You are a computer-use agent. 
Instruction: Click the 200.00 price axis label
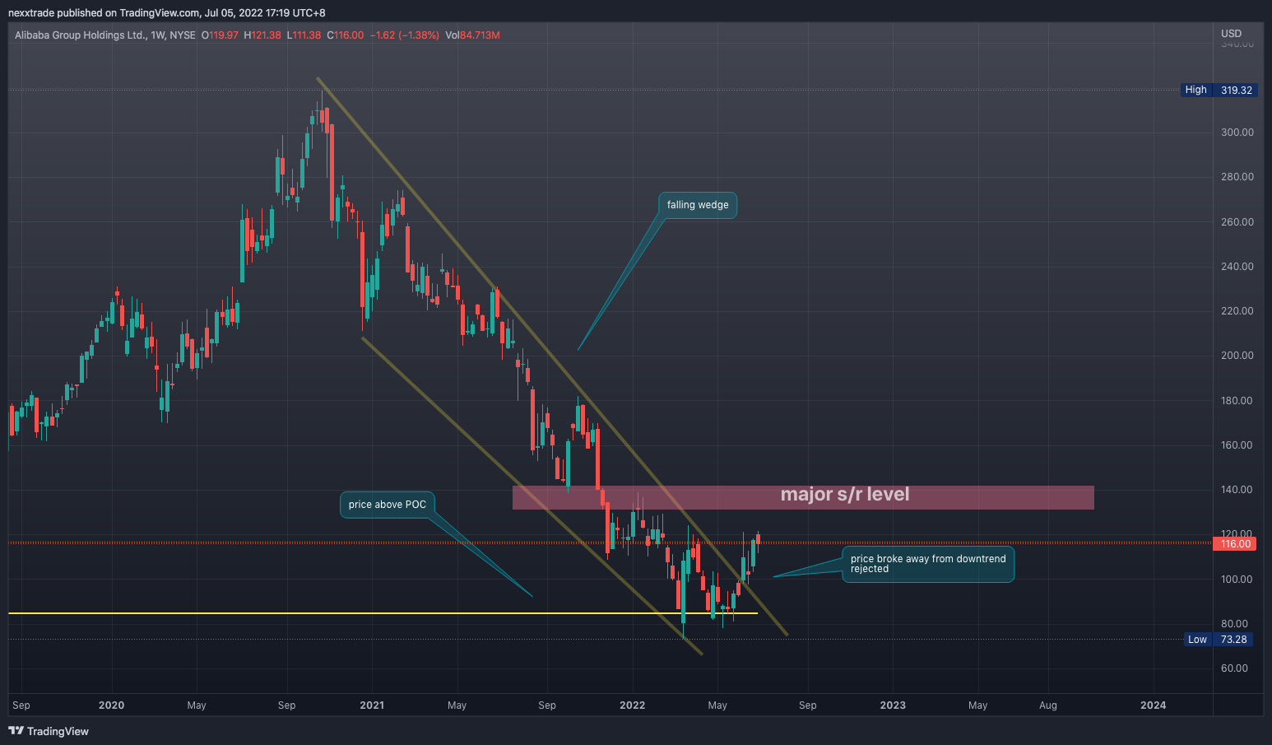1237,356
